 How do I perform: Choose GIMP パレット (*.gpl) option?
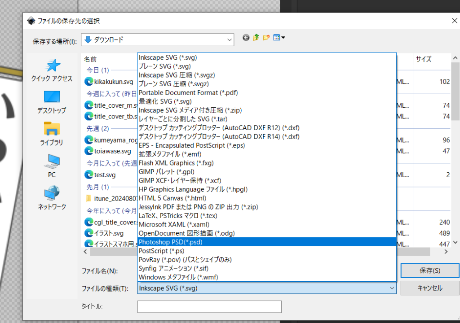(267, 172)
